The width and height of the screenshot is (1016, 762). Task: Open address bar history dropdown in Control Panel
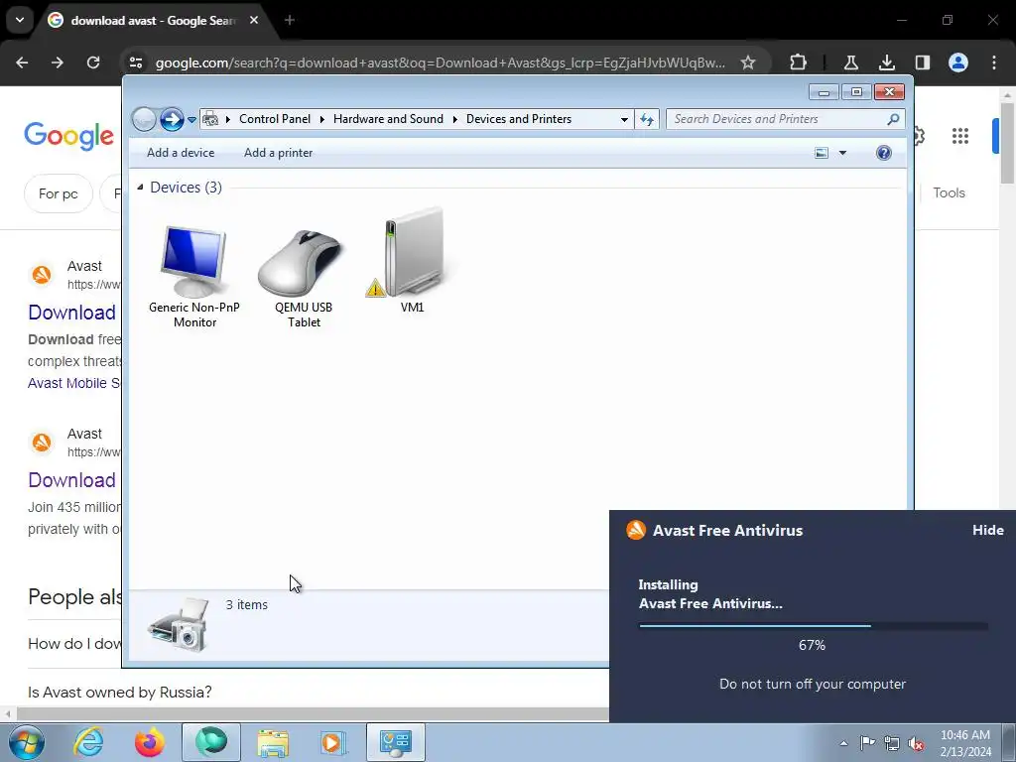(x=624, y=119)
